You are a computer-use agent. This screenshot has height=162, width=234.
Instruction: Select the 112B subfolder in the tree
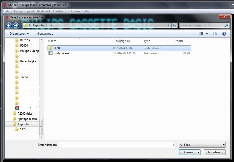pyautogui.click(x=23, y=129)
